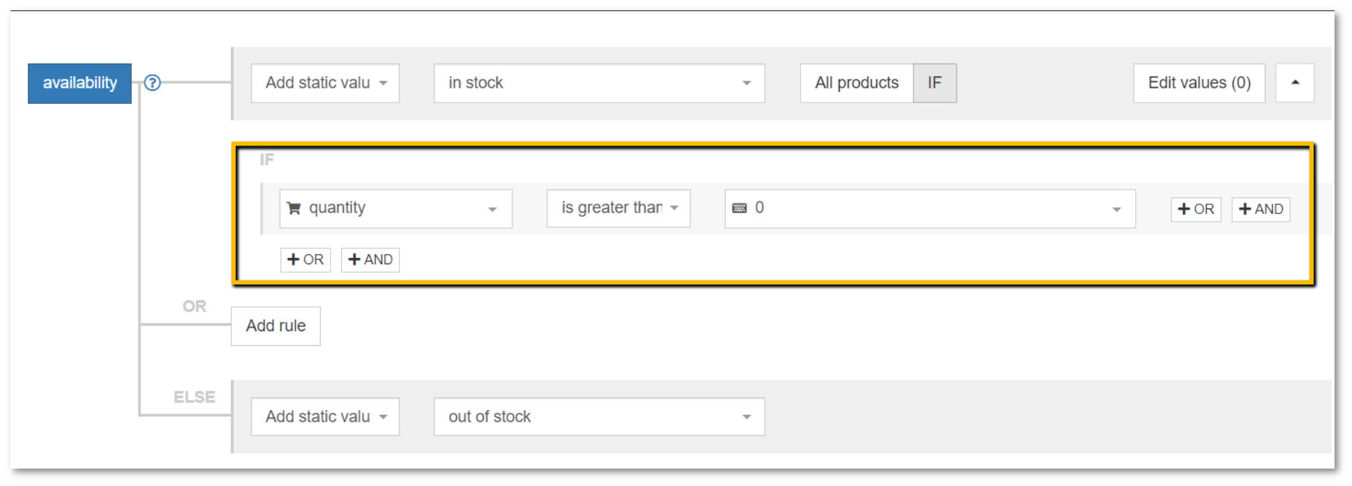Click the lower plus AND button
Image resolution: width=1352 pixels, height=486 pixels.
[x=370, y=259]
